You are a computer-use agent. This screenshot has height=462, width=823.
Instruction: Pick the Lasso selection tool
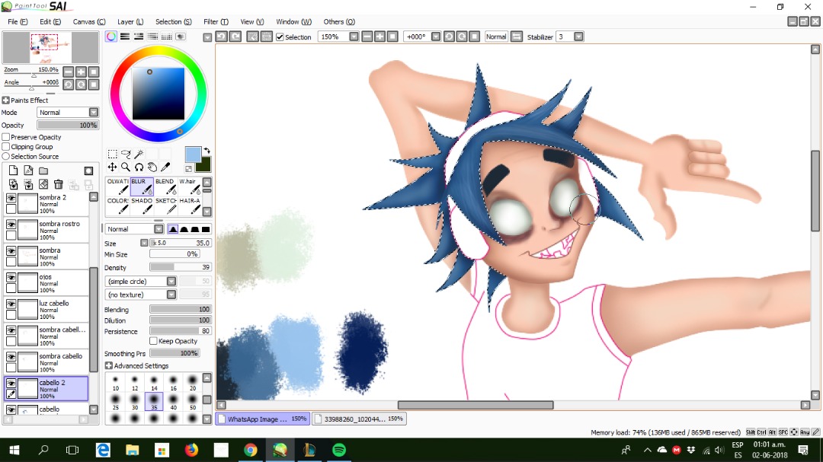pos(126,154)
